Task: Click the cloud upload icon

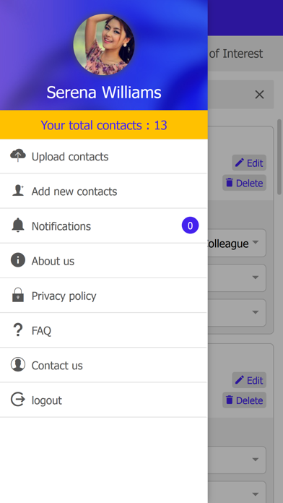Action: pos(18,155)
